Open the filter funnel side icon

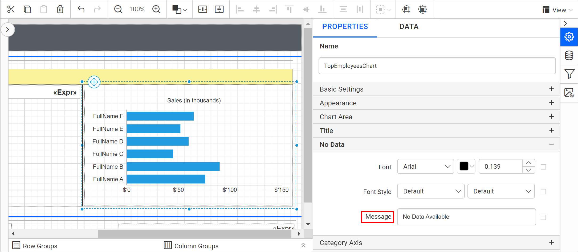coord(569,74)
